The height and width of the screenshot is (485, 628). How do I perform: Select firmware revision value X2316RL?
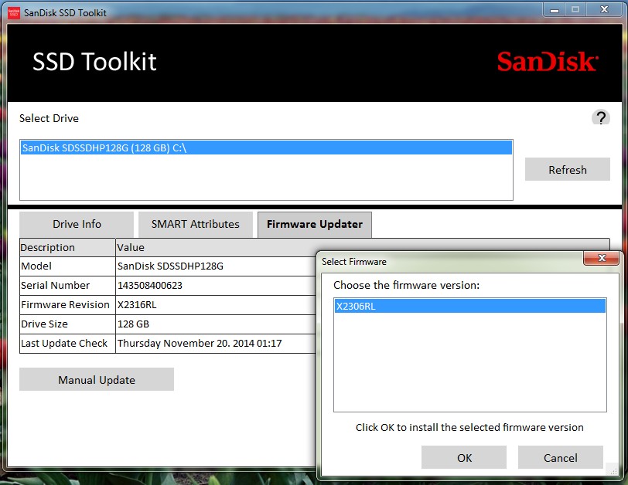click(137, 305)
